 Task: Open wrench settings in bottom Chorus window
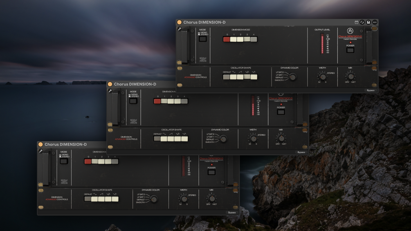tap(40, 151)
